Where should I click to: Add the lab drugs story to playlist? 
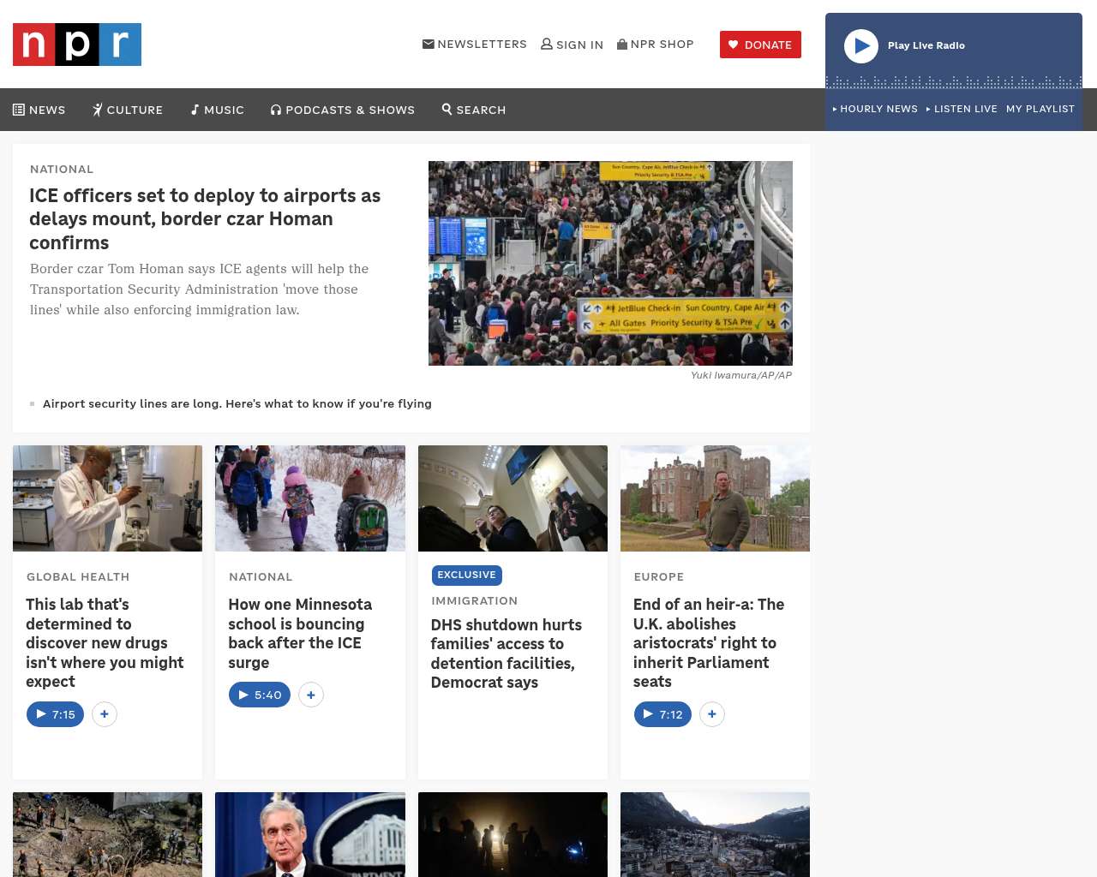[x=105, y=714]
